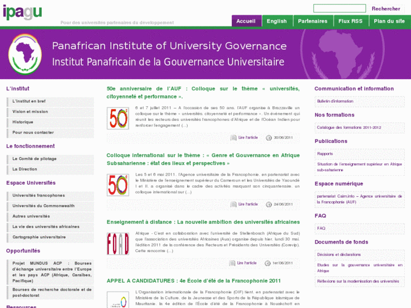Viewport: 411px width, 308px height.
Task: Open partenariat Cairn.info link
Action: [360, 199]
